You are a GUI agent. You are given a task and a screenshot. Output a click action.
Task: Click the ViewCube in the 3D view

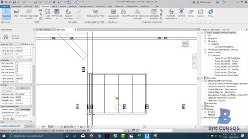(x=185, y=44)
